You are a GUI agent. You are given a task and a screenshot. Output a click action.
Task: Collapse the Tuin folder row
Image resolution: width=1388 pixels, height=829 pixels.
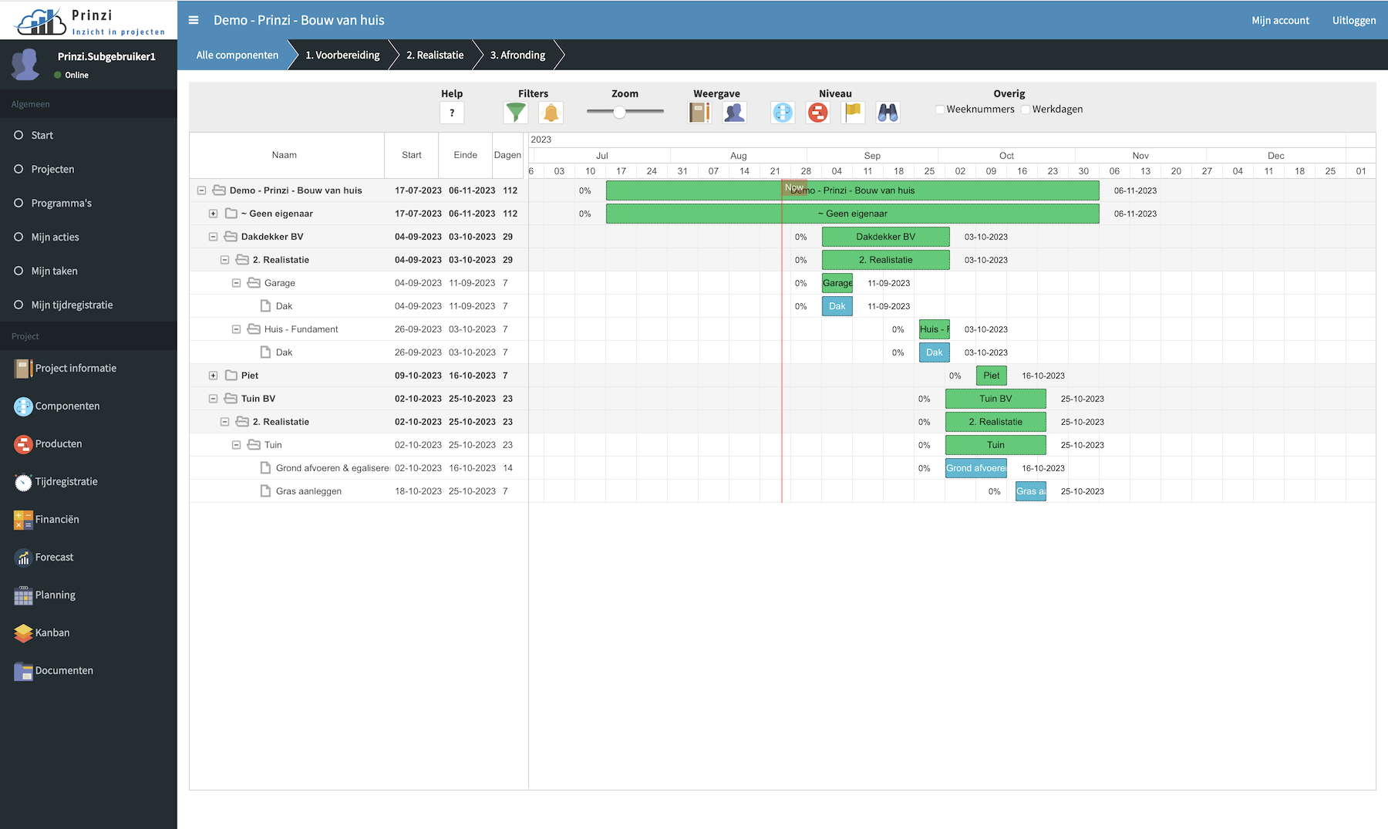(x=236, y=445)
